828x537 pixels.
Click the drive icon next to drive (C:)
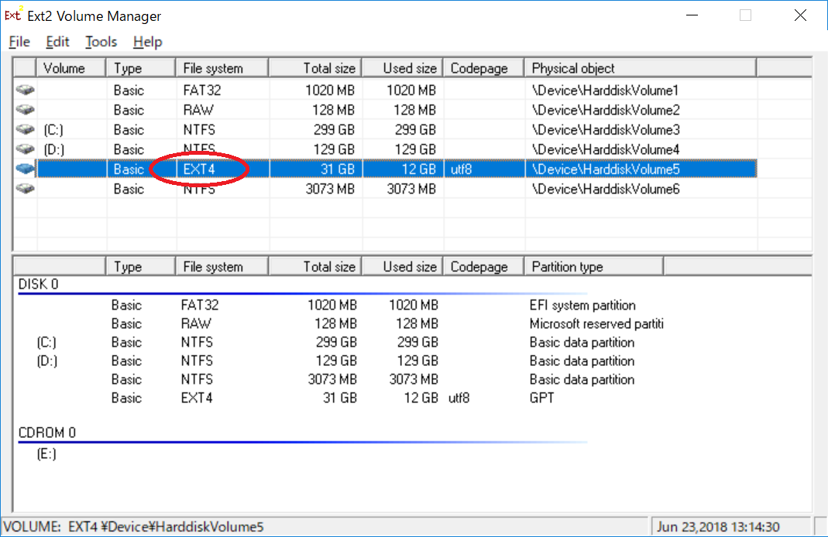25,129
